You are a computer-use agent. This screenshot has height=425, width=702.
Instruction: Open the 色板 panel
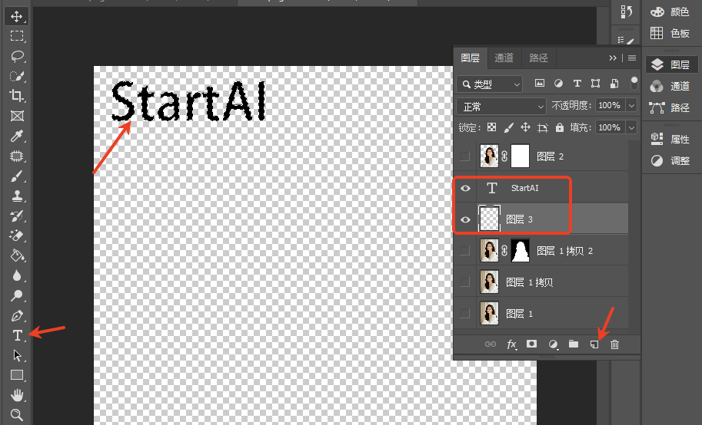[670, 33]
